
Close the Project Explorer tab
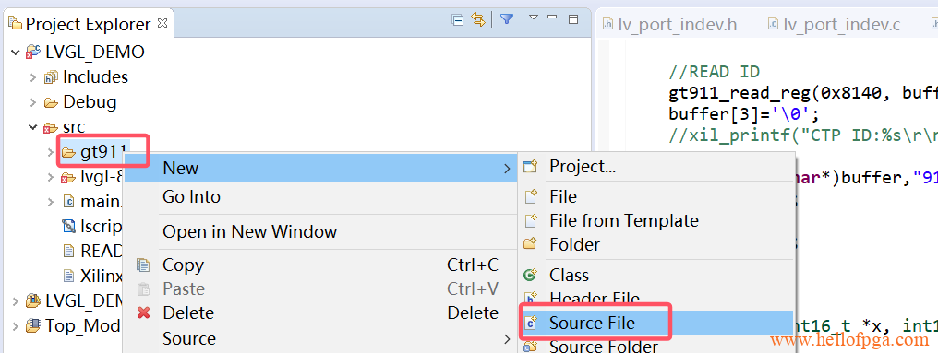click(162, 23)
